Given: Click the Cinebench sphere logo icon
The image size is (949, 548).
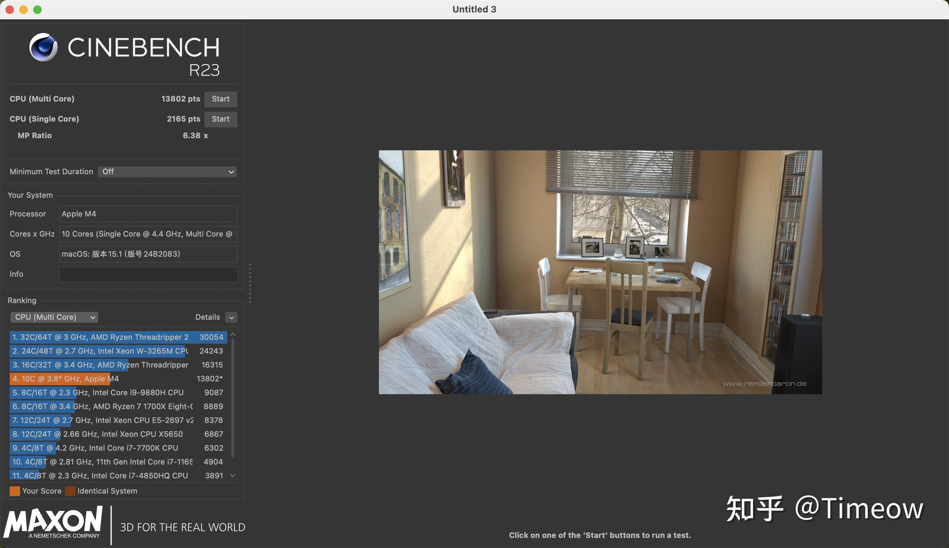Looking at the screenshot, I should (x=43, y=47).
